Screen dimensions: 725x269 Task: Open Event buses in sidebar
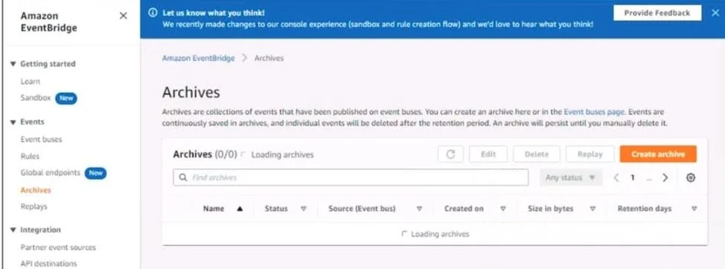tap(41, 139)
